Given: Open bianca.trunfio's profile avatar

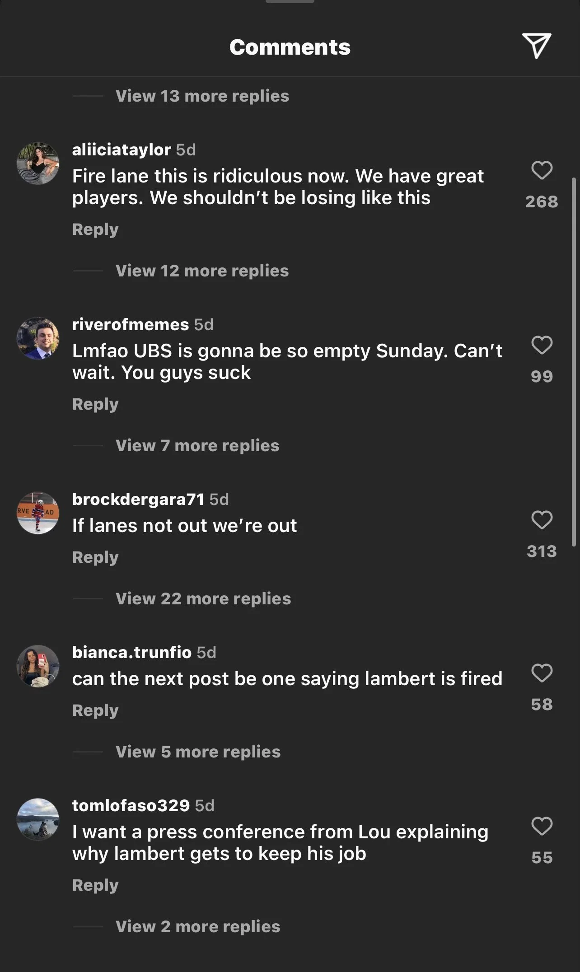Looking at the screenshot, I should pyautogui.click(x=38, y=666).
